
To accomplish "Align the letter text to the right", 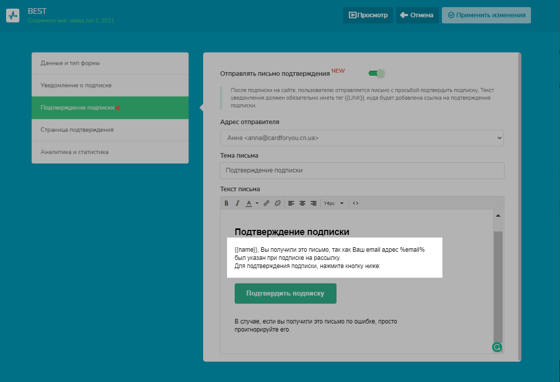I will coord(314,203).
